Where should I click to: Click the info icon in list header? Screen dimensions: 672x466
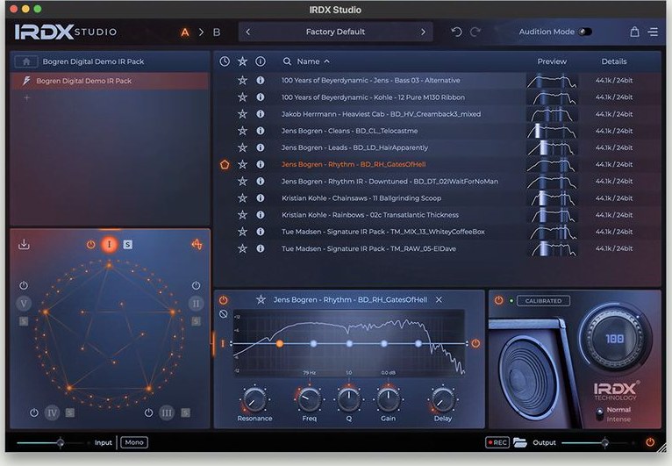coord(261,61)
